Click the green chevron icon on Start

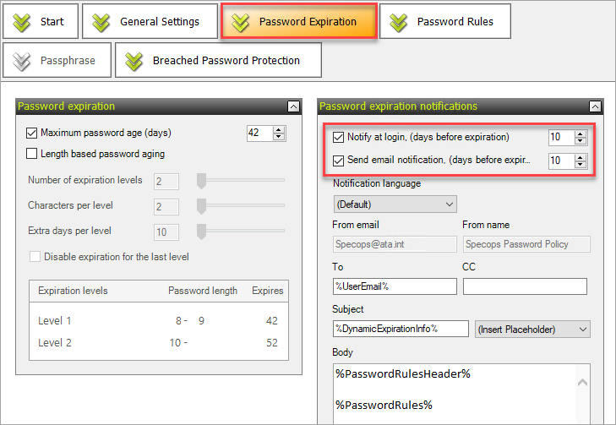click(x=21, y=22)
